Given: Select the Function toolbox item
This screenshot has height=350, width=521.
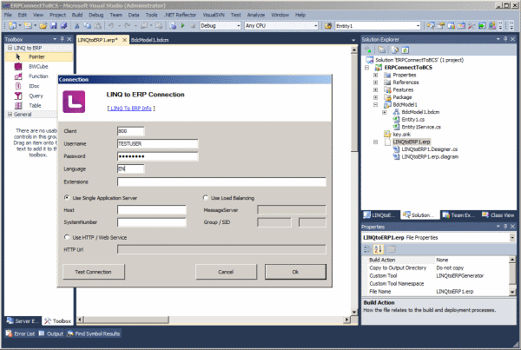Looking at the screenshot, I should (38, 76).
